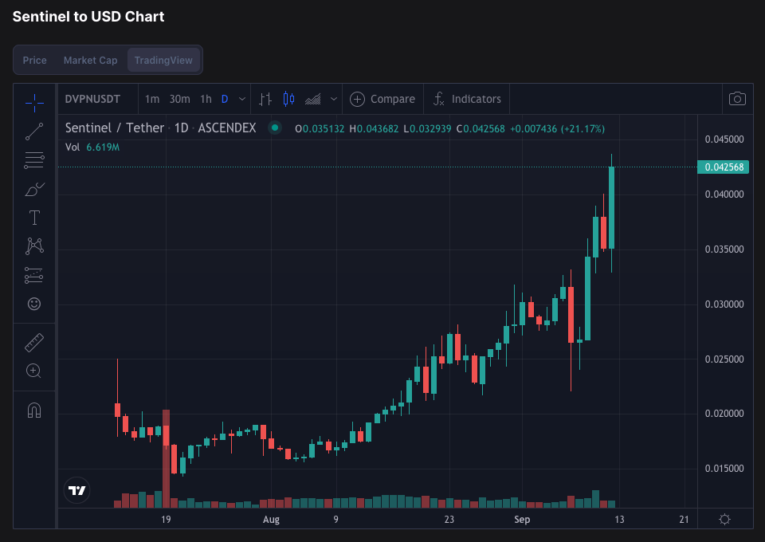The height and width of the screenshot is (542, 765).
Task: Click the green market status dot
Action: [275, 128]
